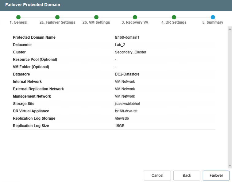
Task: Click the DR Virtual Appliance value fs168-drva-tst
Action: pos(126,111)
